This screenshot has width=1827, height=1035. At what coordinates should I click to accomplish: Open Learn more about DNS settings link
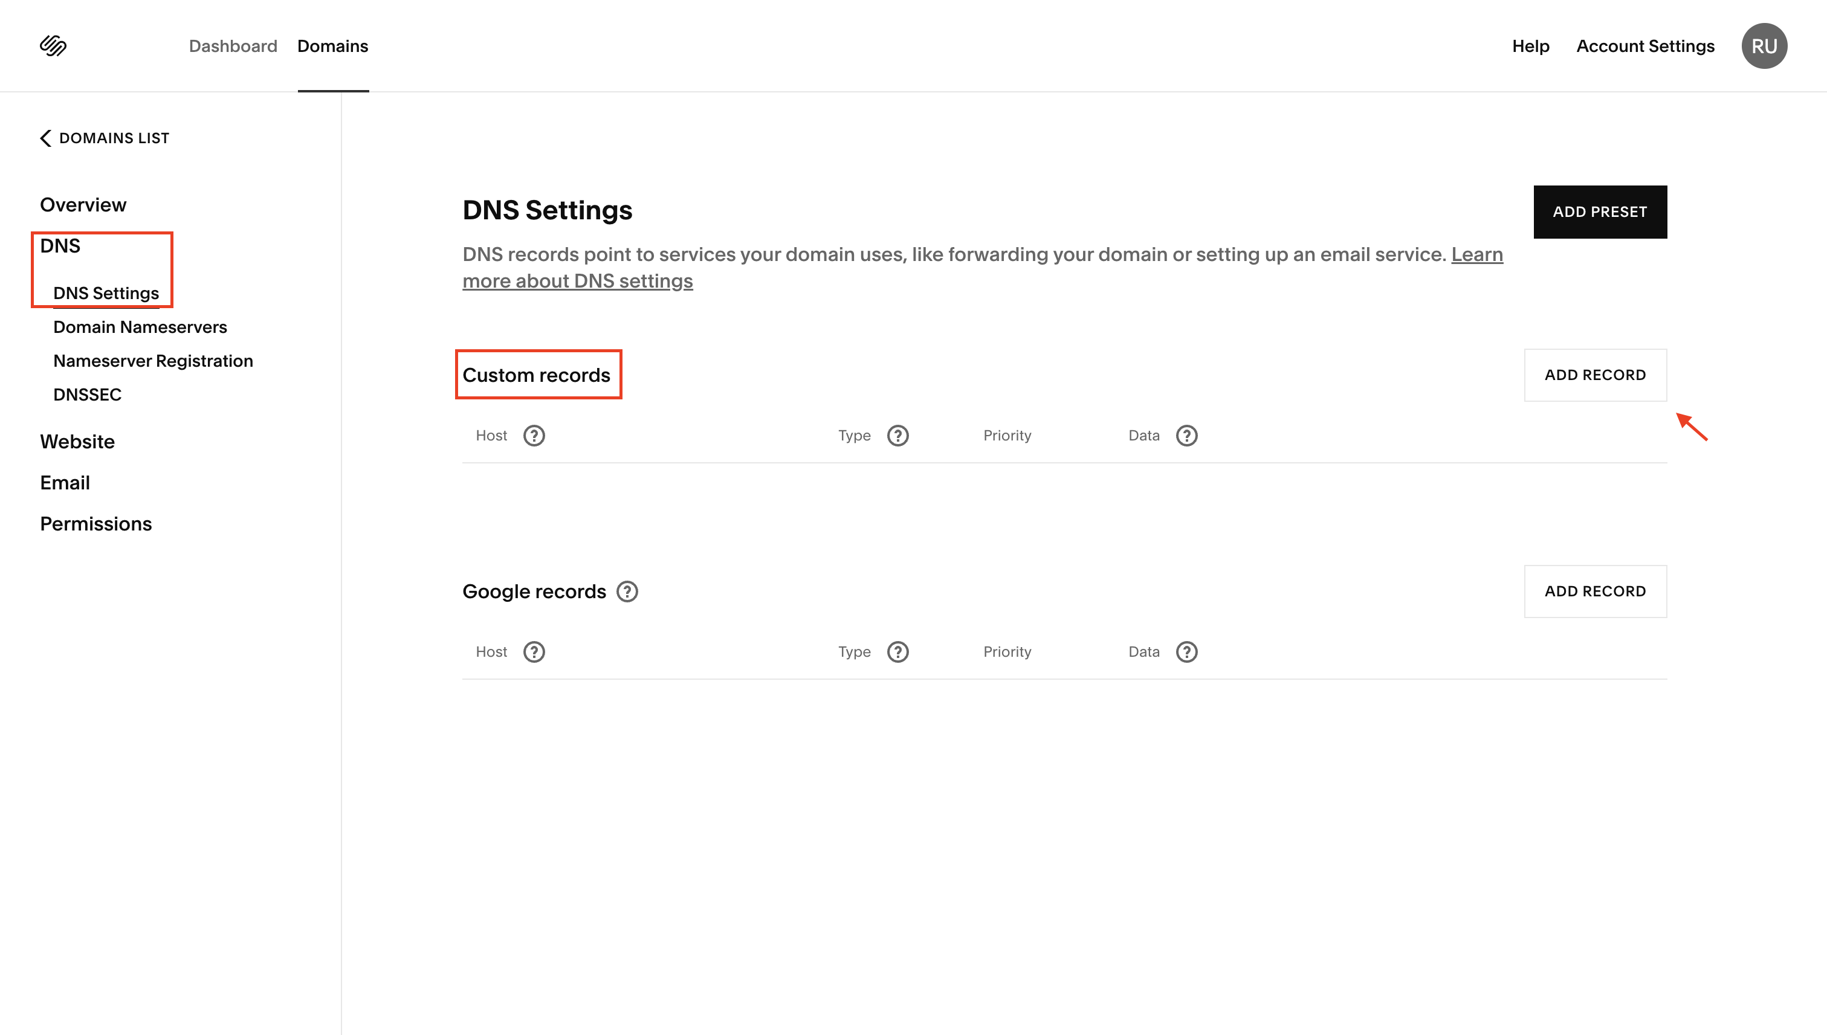[x=577, y=282]
